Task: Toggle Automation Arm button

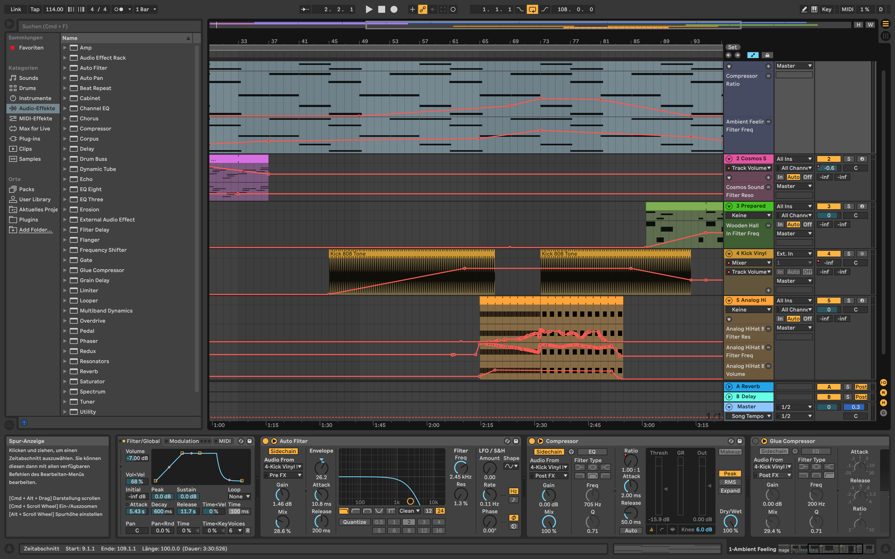Action: [x=422, y=9]
